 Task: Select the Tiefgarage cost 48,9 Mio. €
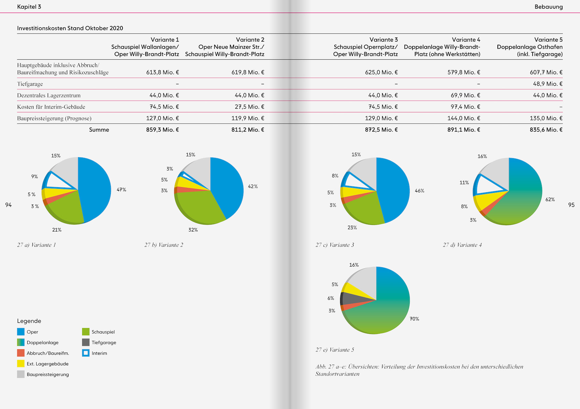pyautogui.click(x=548, y=84)
